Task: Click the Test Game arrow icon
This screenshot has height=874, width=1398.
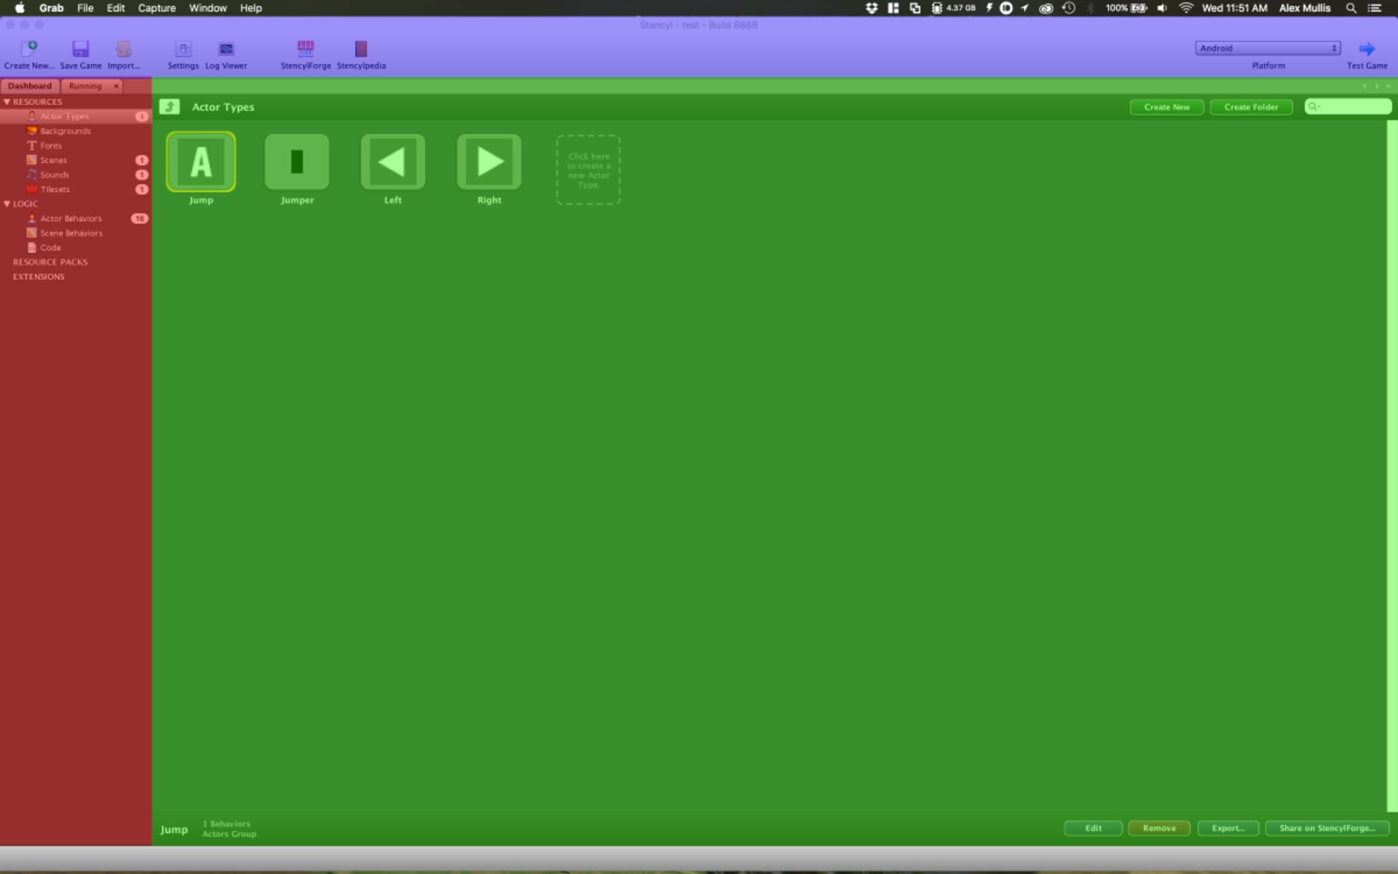Action: click(1367, 49)
